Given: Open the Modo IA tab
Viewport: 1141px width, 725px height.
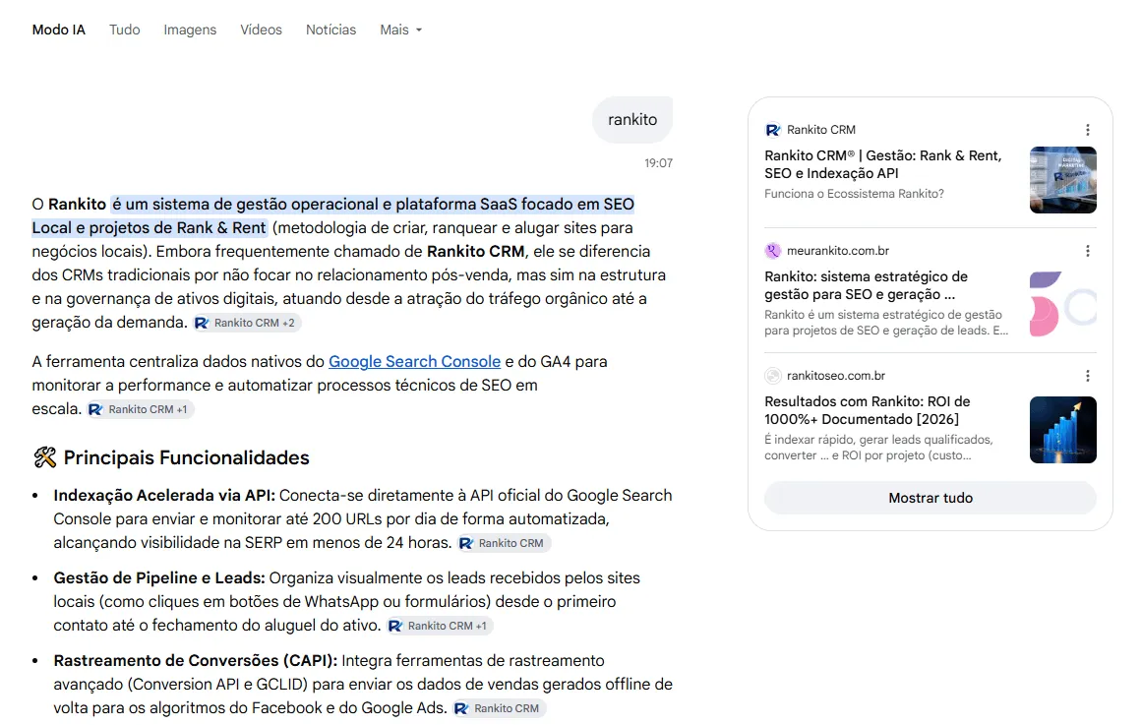Looking at the screenshot, I should click(58, 30).
